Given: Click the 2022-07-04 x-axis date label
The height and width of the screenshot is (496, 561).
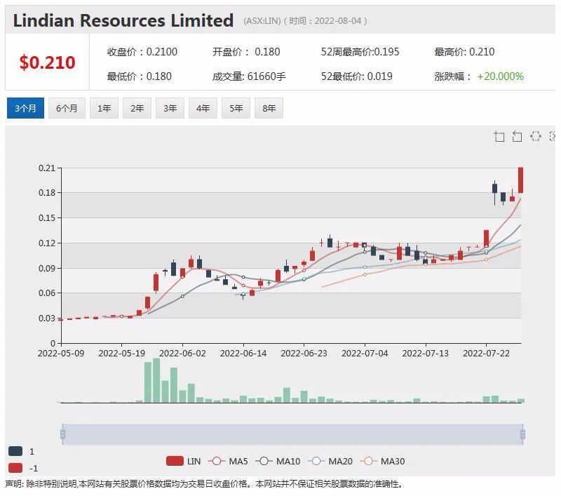Looking at the screenshot, I should 365,353.
